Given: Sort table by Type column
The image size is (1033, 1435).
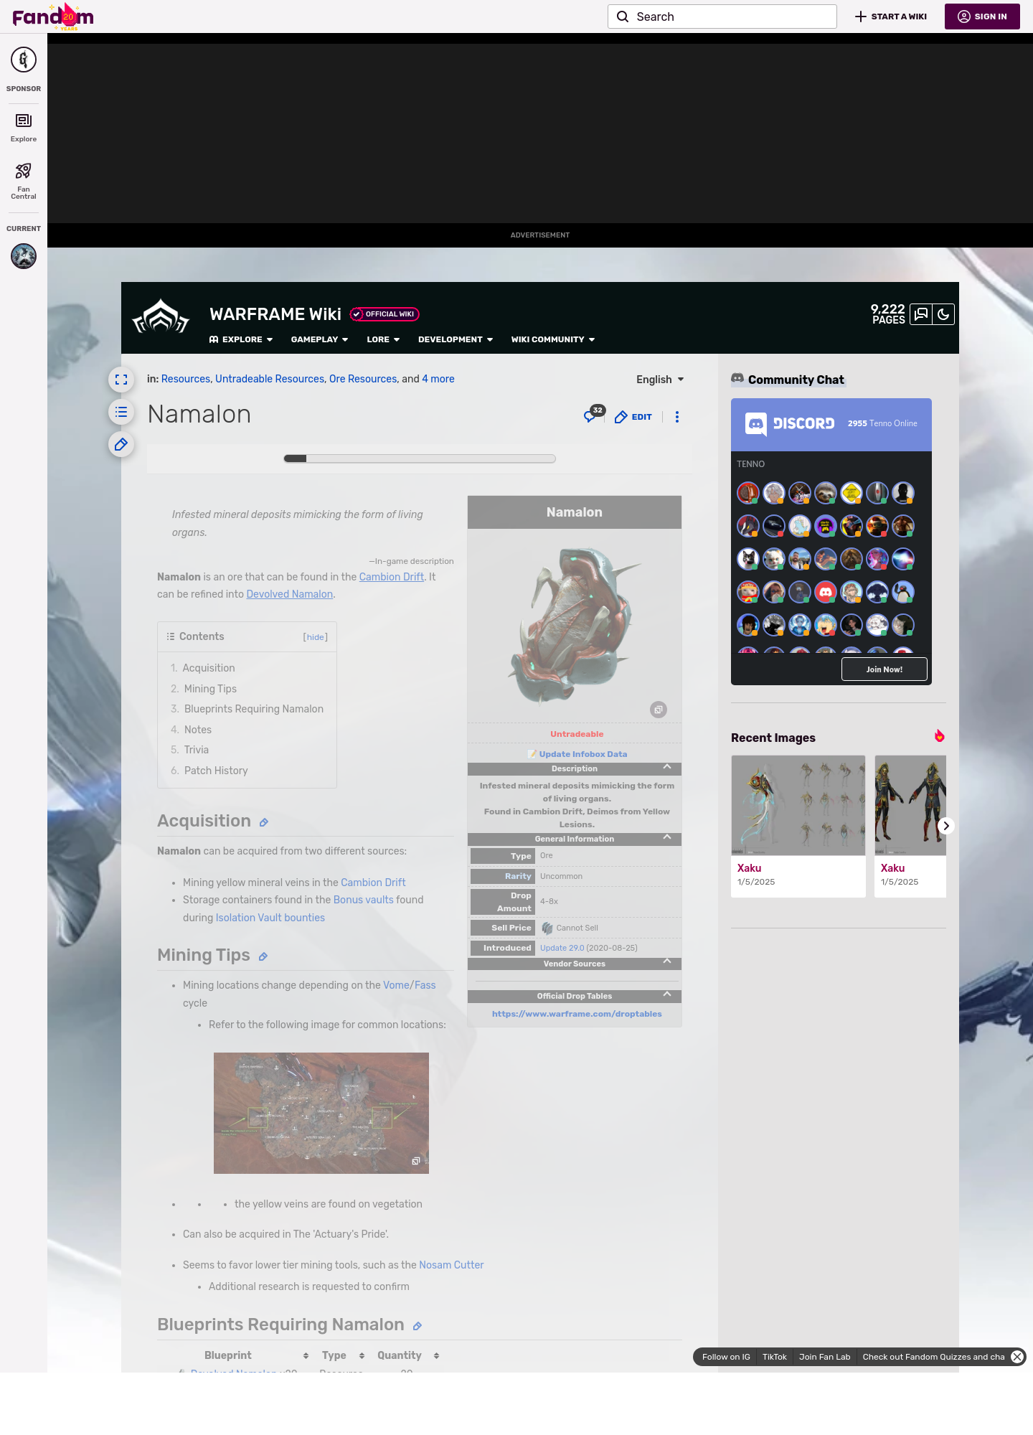Looking at the screenshot, I should point(362,1355).
